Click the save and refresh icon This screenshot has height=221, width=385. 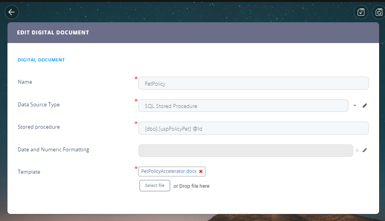(379, 12)
